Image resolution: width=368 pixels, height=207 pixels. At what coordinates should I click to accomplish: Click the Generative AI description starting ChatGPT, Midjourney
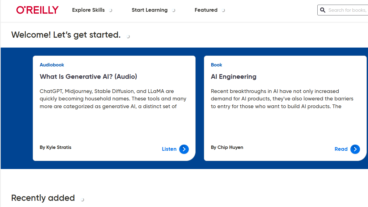point(113,99)
